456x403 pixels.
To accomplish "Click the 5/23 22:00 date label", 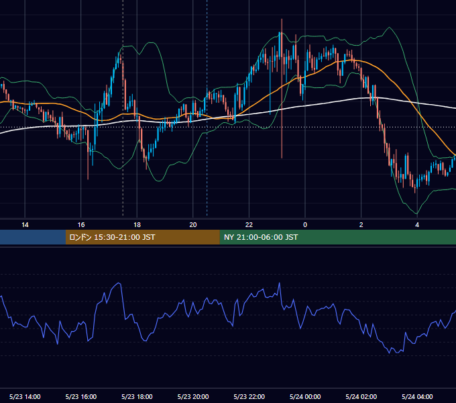I will tap(249, 396).
